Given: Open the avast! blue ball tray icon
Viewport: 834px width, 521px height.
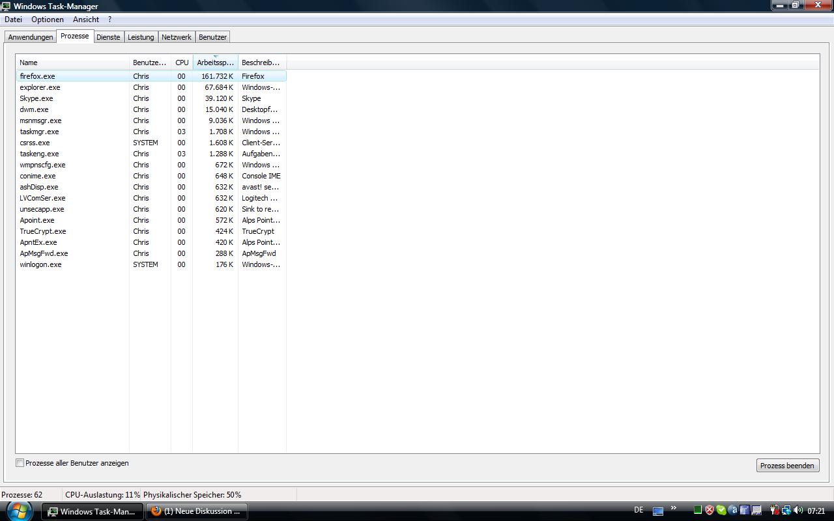Looking at the screenshot, I should [732, 510].
